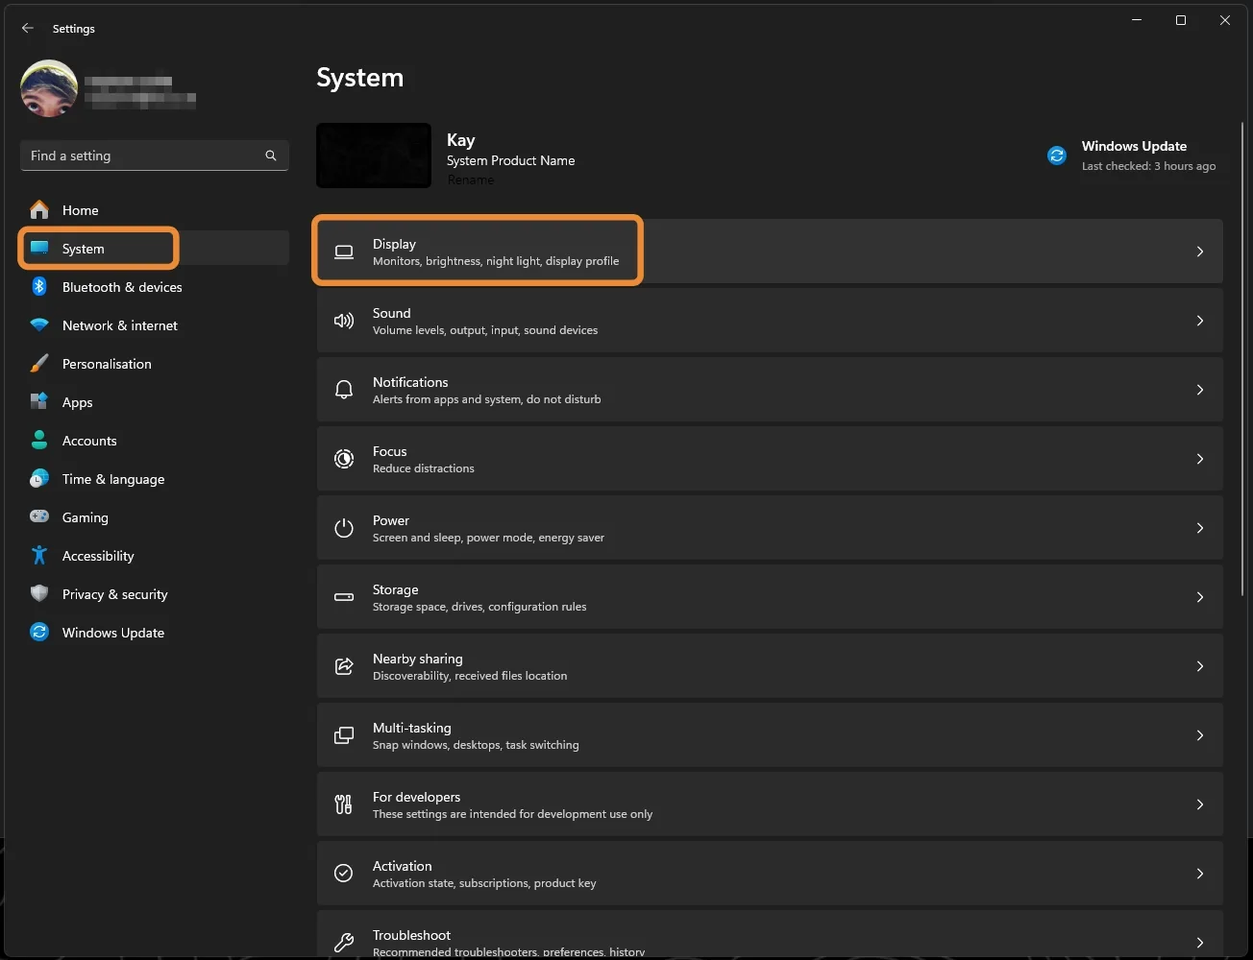Image resolution: width=1253 pixels, height=960 pixels.
Task: Click the sidebar Windows Update sync icon
Action: coord(39,633)
